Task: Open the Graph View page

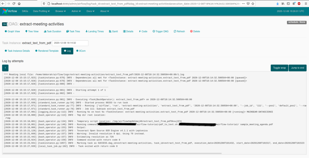Action: click(x=12, y=31)
